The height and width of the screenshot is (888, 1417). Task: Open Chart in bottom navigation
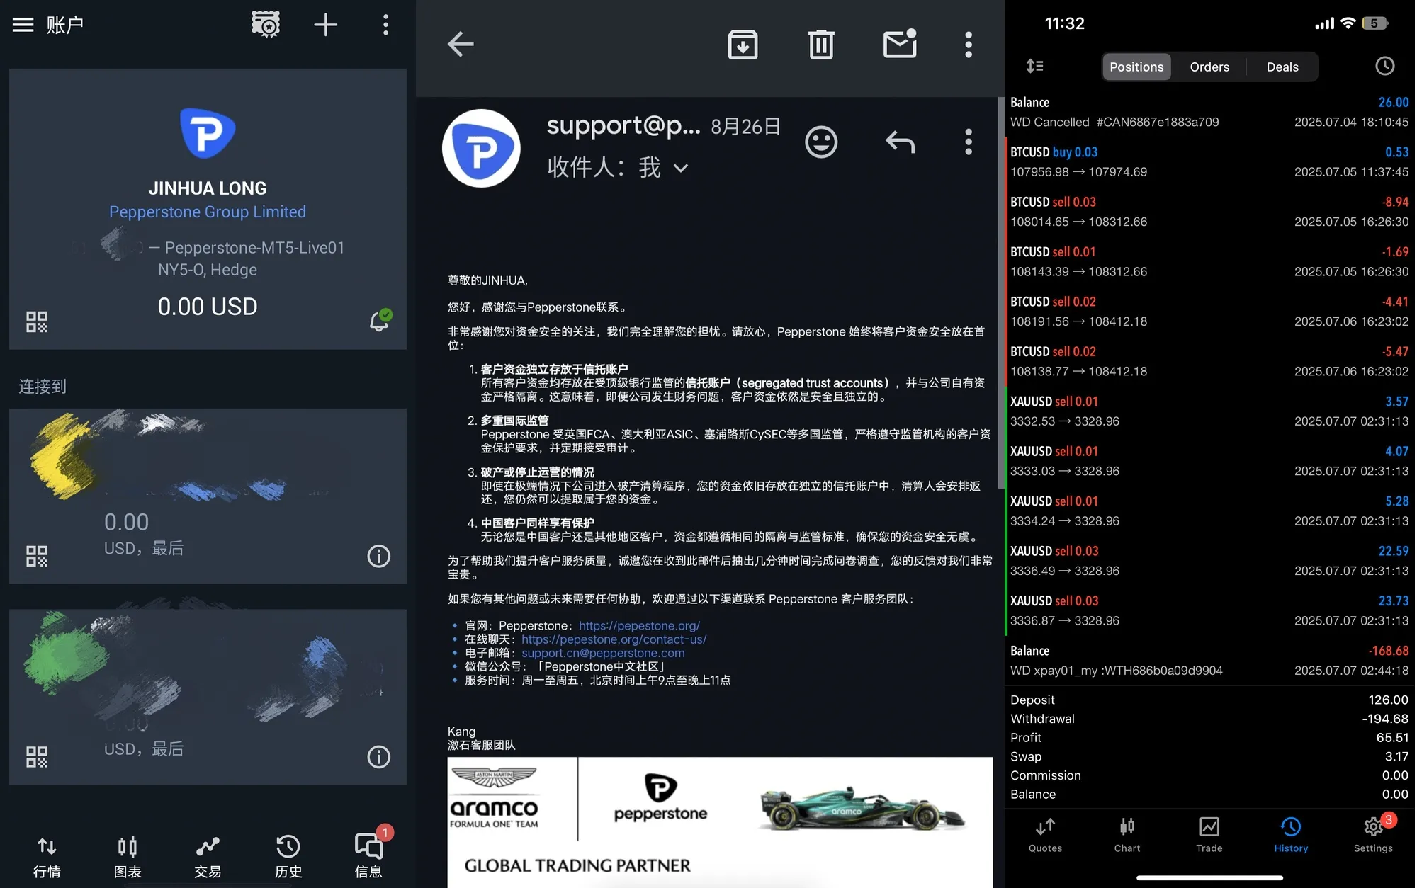1127,836
